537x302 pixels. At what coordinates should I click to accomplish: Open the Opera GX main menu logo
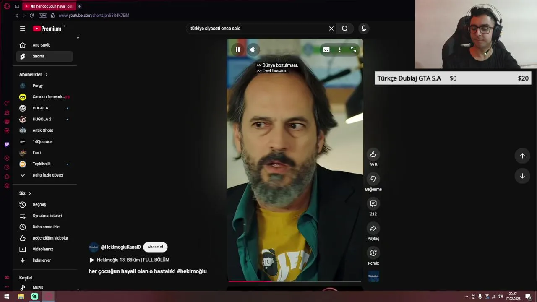pyautogui.click(x=7, y=6)
